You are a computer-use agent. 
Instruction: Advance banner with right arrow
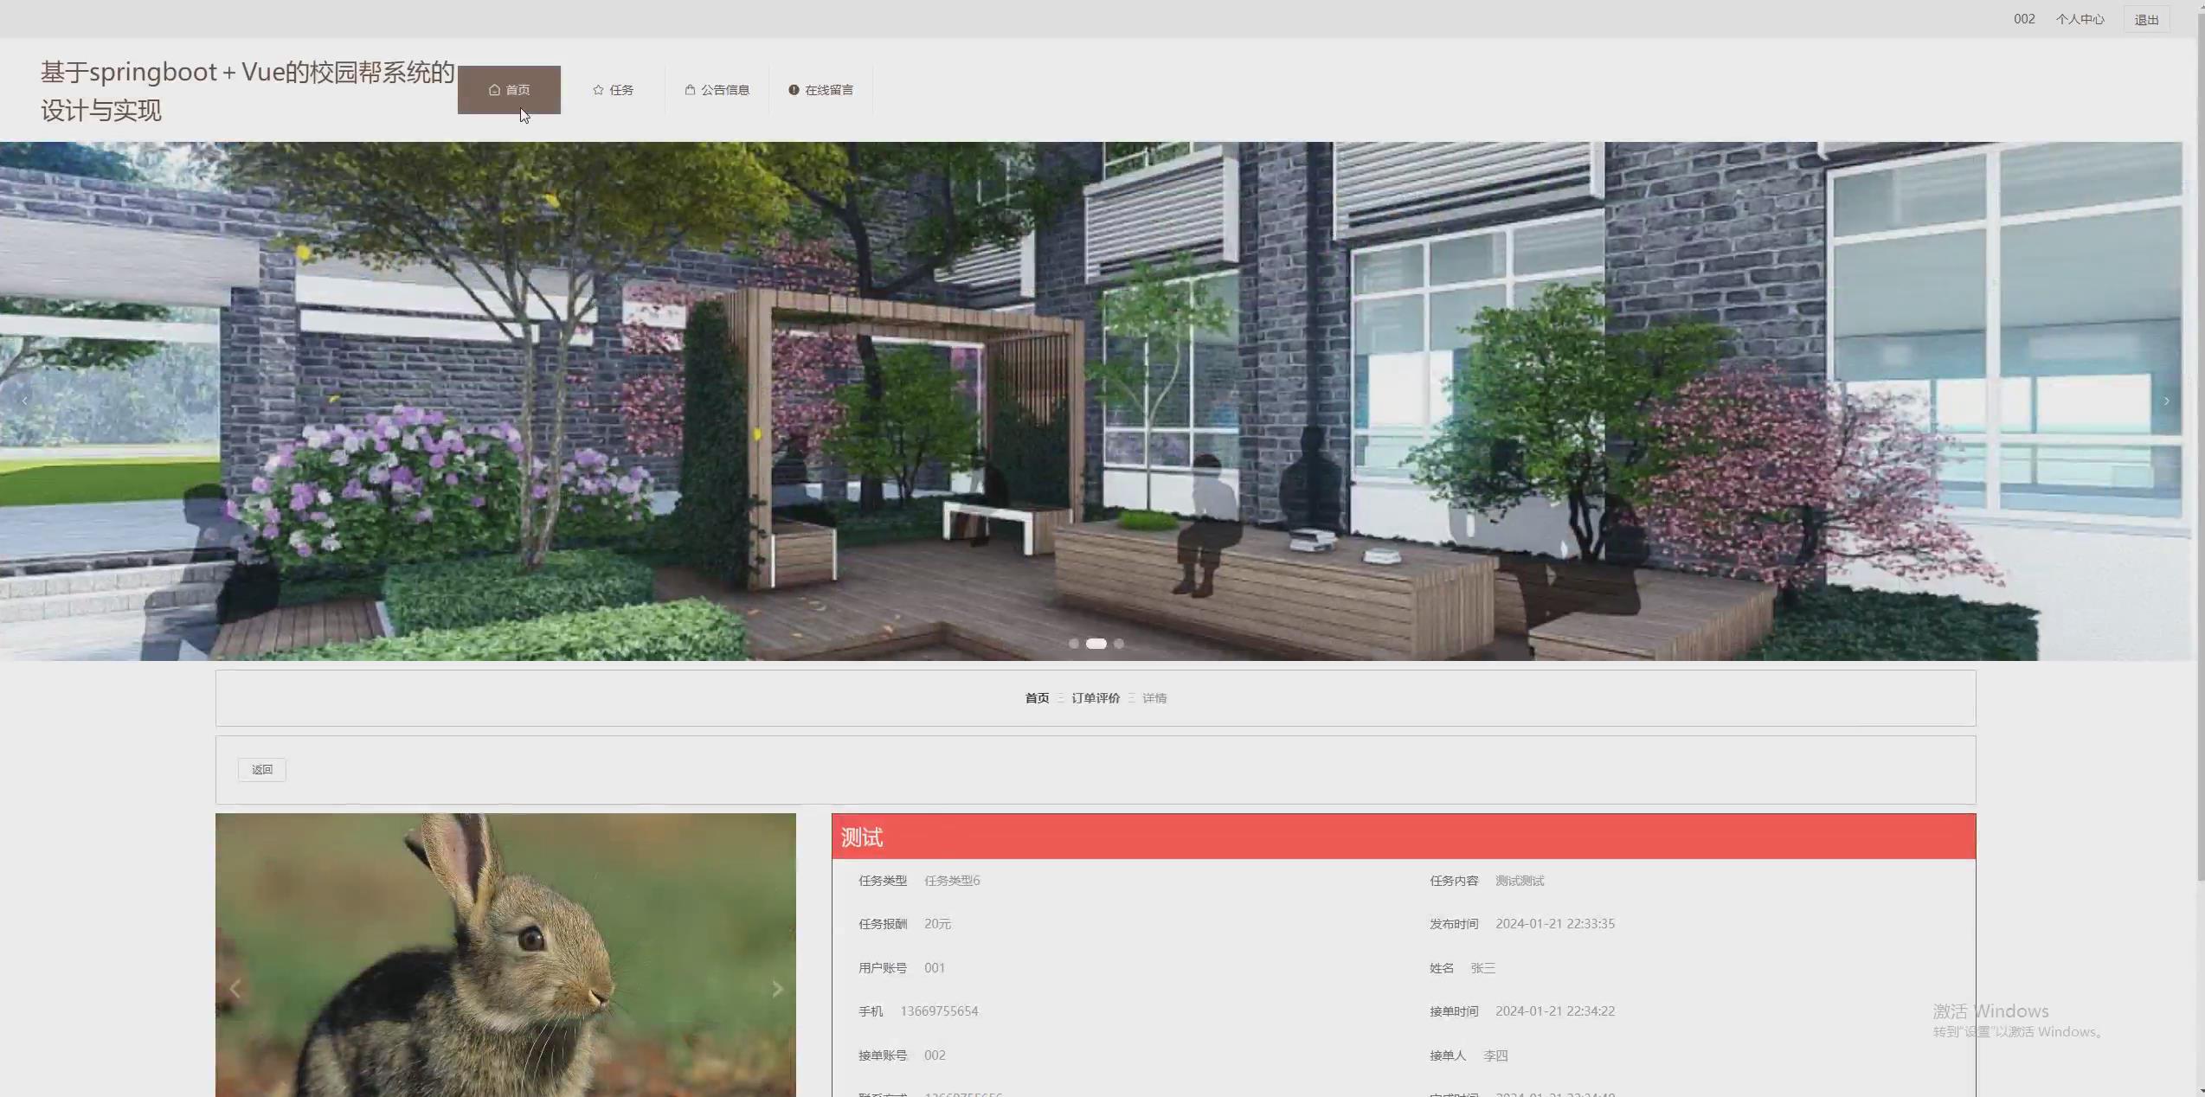[2166, 401]
